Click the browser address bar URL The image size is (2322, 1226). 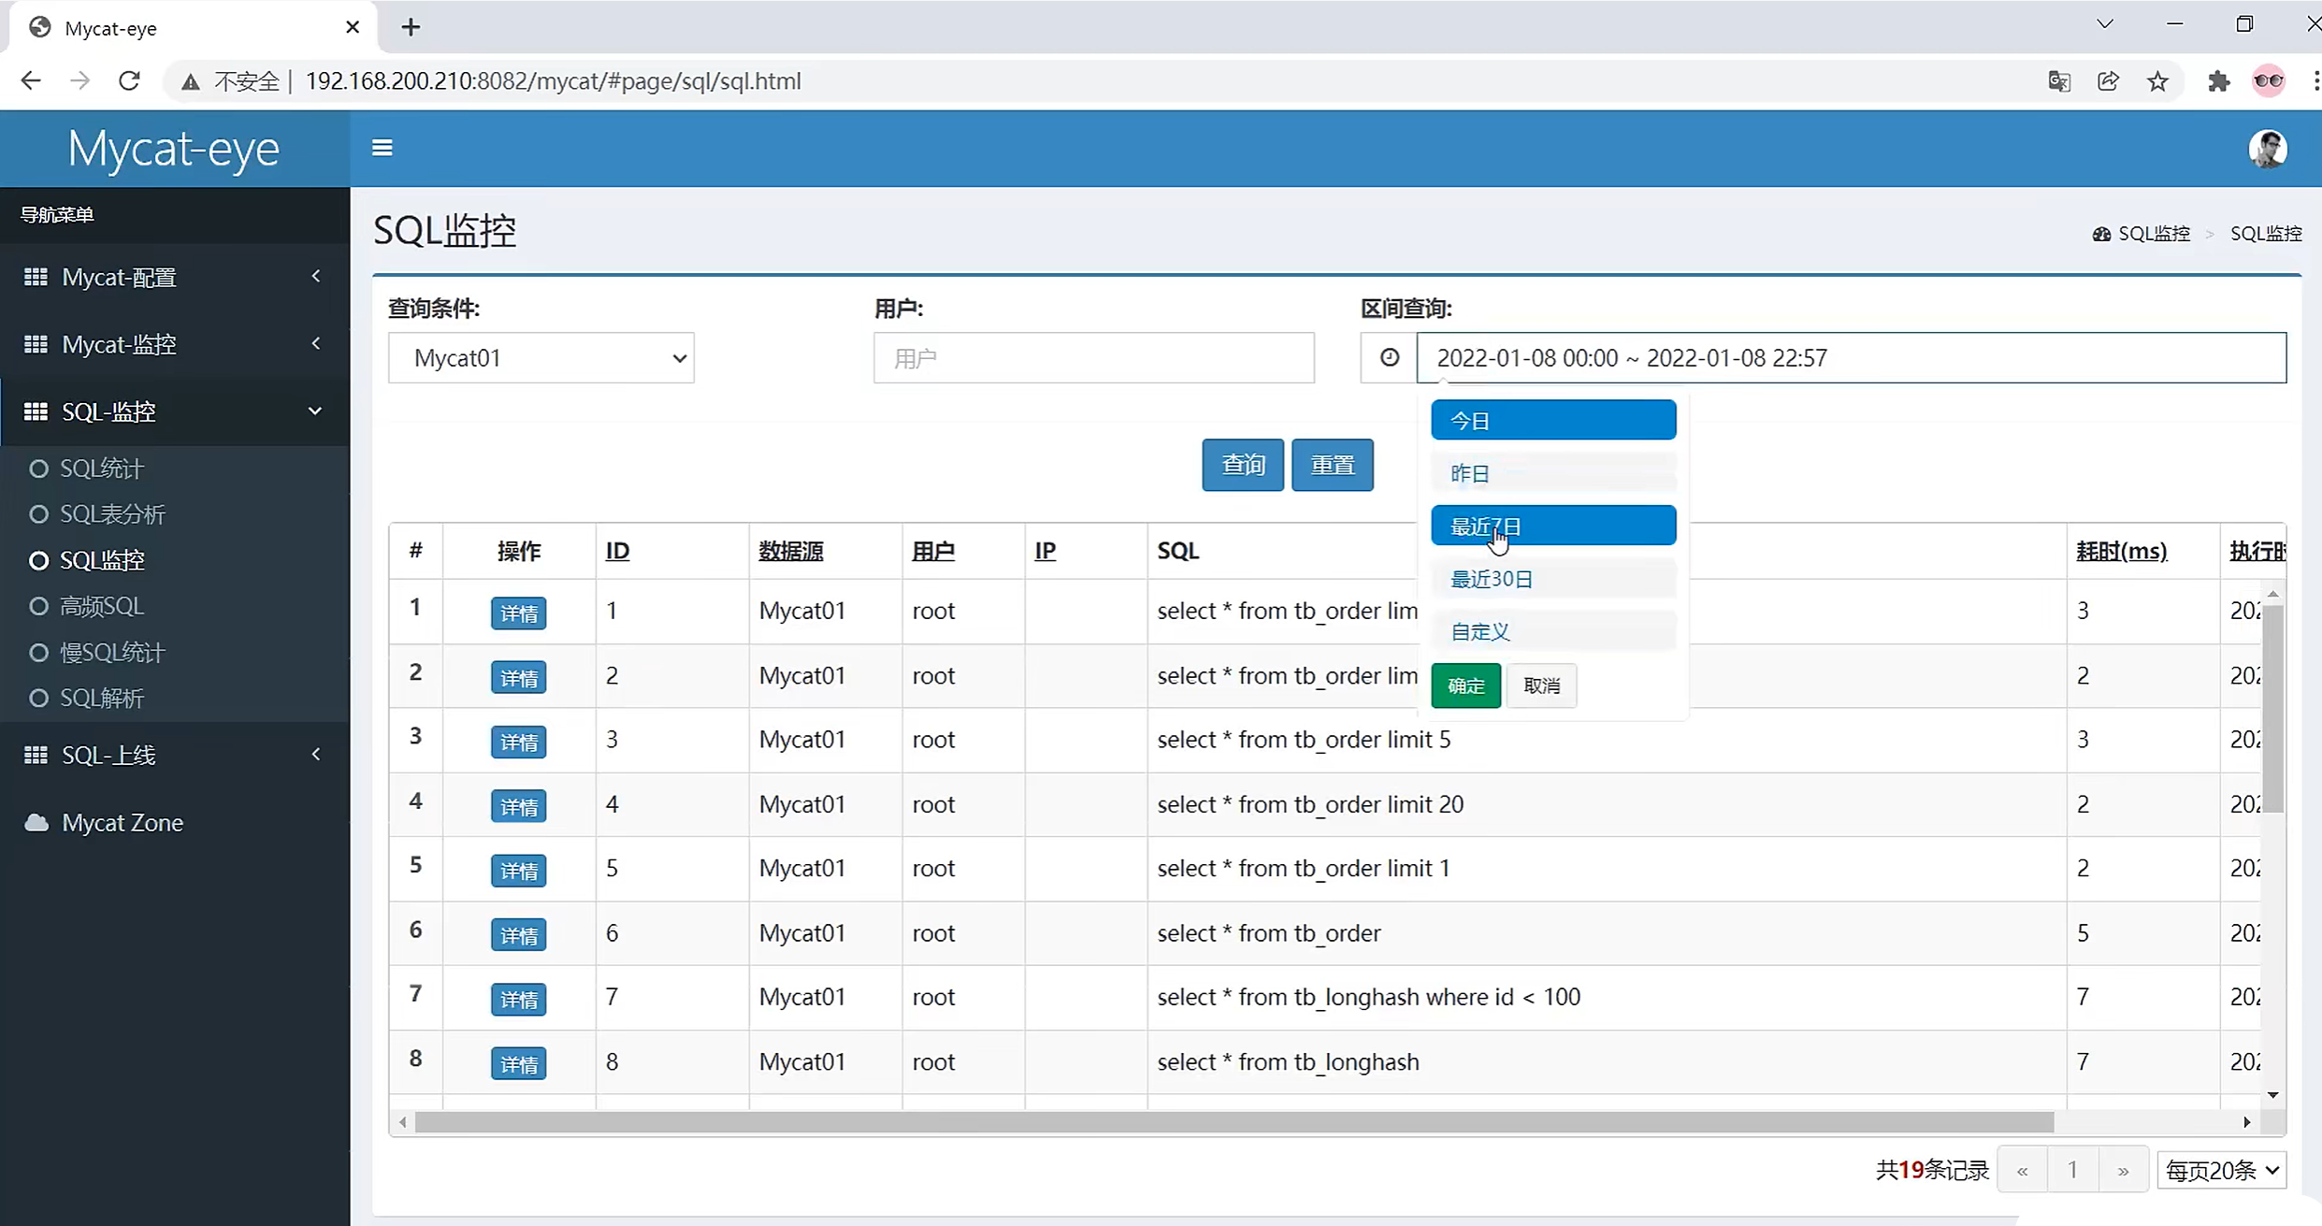(554, 81)
